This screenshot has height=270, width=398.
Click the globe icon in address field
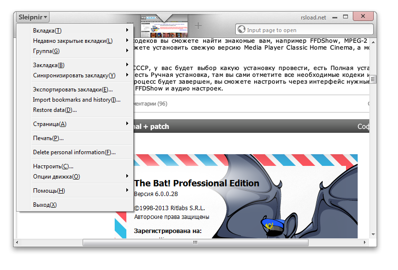pos(241,30)
